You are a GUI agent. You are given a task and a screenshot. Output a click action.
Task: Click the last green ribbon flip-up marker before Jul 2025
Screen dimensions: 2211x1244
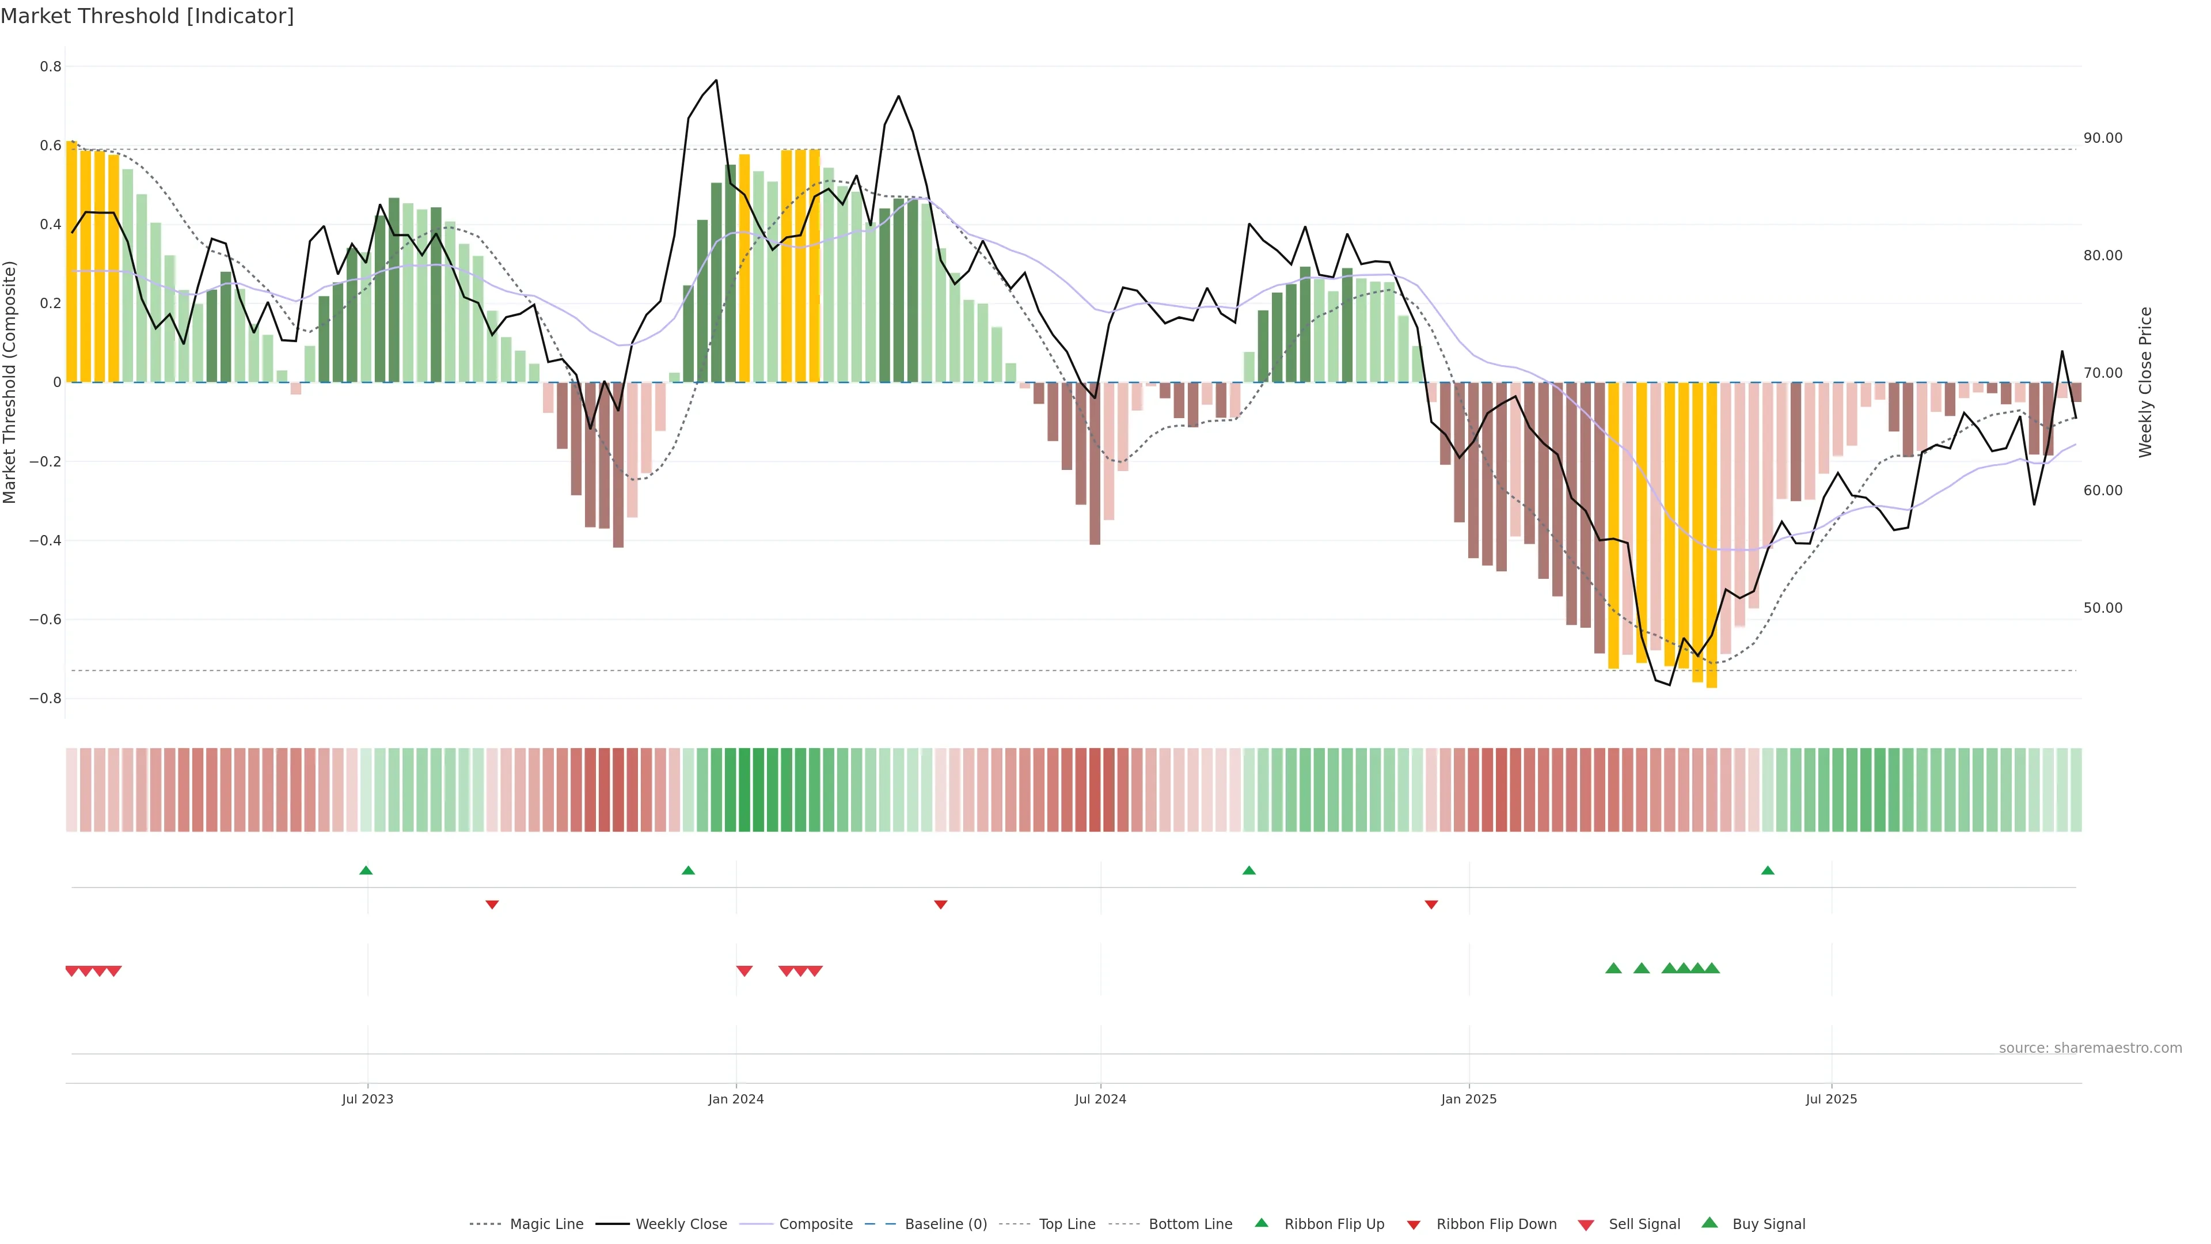click(1767, 871)
